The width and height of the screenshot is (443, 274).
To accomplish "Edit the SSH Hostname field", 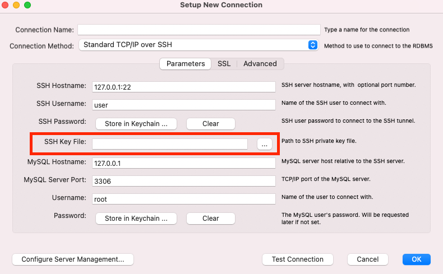I will (183, 87).
